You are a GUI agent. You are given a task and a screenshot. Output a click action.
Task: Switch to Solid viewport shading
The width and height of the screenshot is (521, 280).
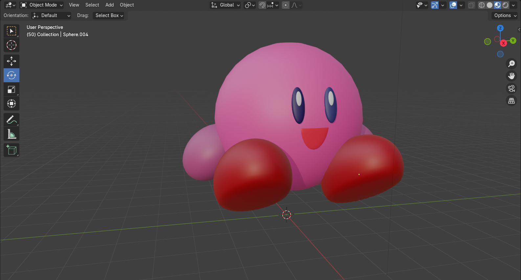(x=489, y=5)
